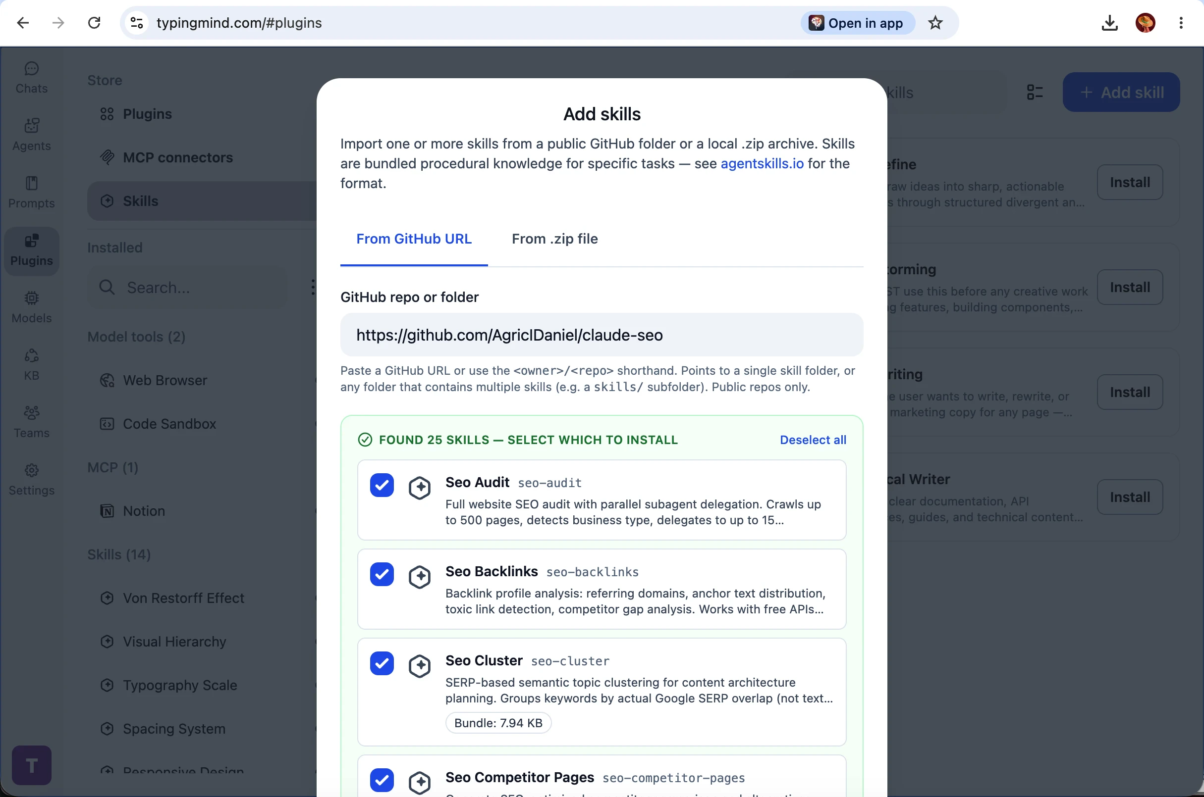Click the 'Seo Audit' skill title
The image size is (1204, 797).
(477, 482)
